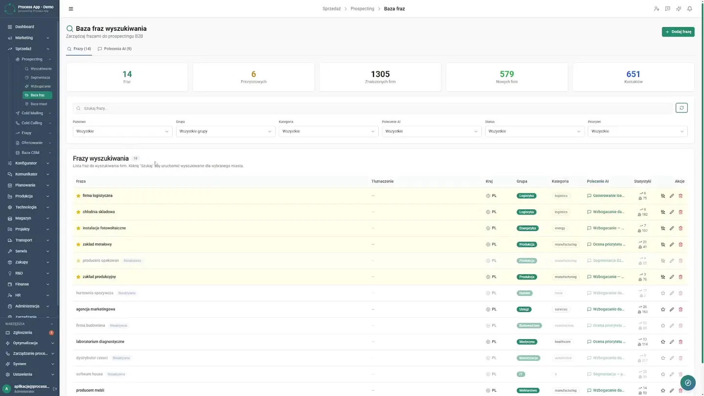704x396 pixels.
Task: Mark 'agencja marketingowa' as priority with star
Action: coord(663,309)
